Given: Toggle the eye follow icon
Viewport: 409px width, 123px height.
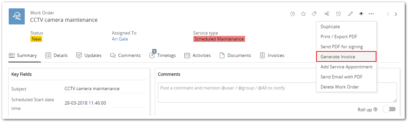Looking at the screenshot, I should [361, 14].
